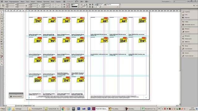Select the Direct Selection tool
The height and width of the screenshot is (111, 198).
coord(2,14)
